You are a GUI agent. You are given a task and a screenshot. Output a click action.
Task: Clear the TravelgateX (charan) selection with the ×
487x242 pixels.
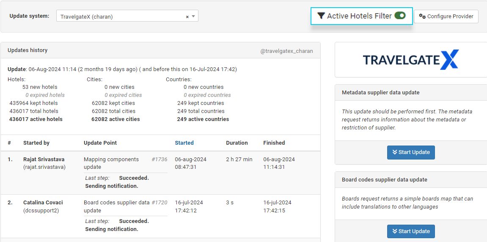(x=187, y=17)
